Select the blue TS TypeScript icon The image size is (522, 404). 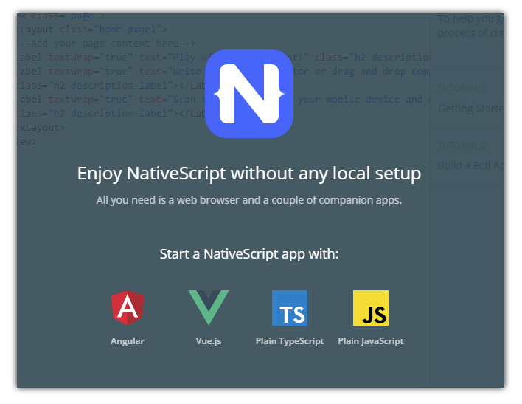pyautogui.click(x=290, y=307)
